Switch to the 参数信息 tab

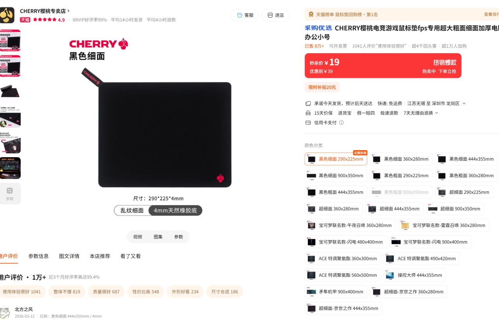coord(39,256)
